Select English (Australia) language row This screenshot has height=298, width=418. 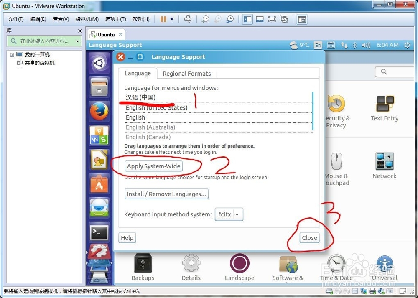218,127
